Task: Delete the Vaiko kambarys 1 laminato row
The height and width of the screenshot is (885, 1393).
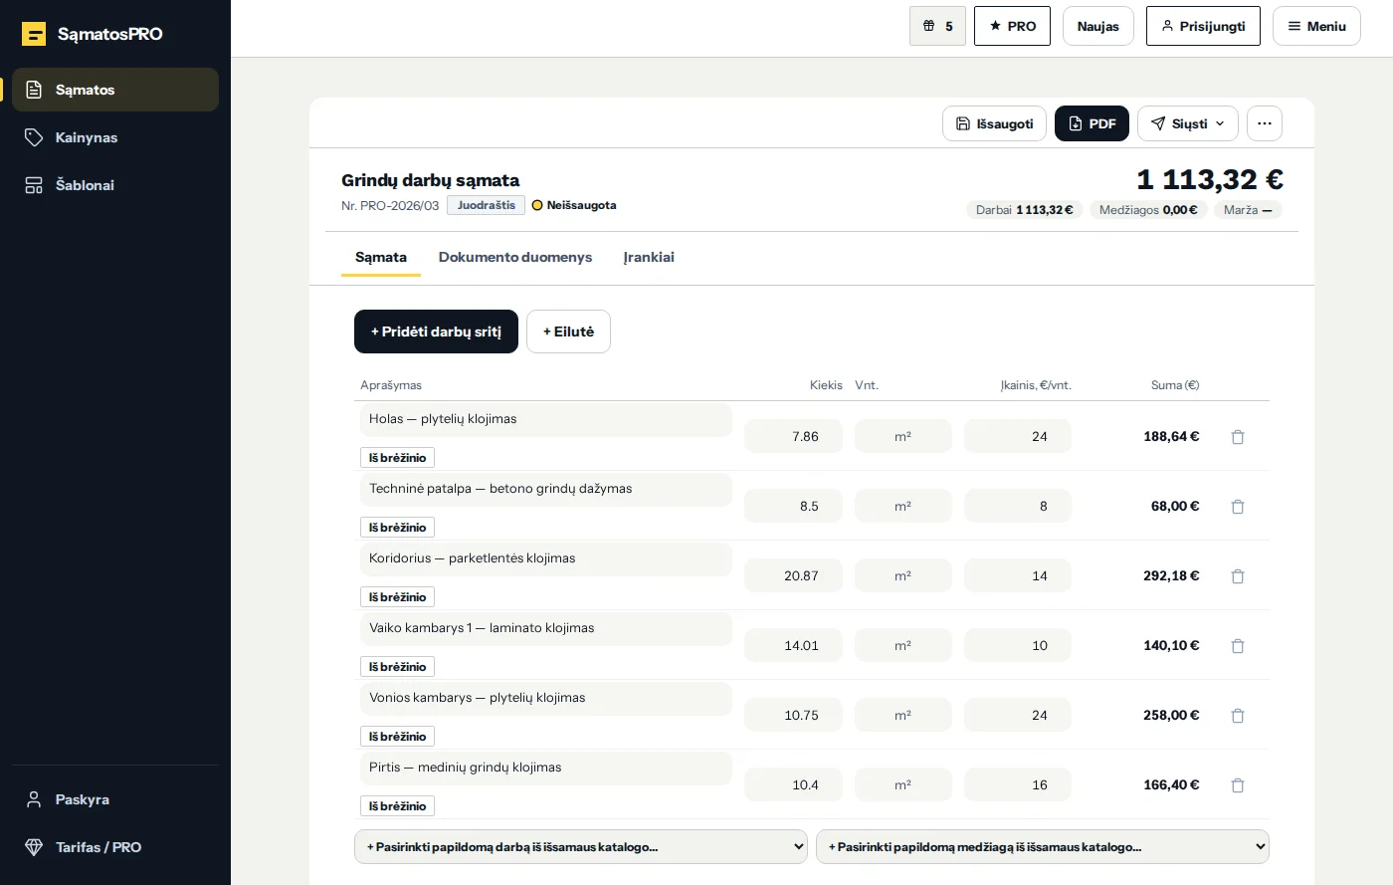Action: pyautogui.click(x=1238, y=646)
